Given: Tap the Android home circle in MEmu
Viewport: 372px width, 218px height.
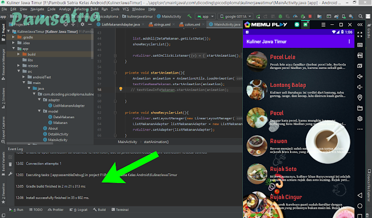Looking at the screenshot, I should coord(360,206).
